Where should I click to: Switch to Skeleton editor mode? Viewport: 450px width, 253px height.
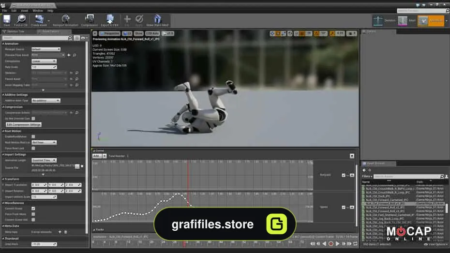[x=384, y=21]
